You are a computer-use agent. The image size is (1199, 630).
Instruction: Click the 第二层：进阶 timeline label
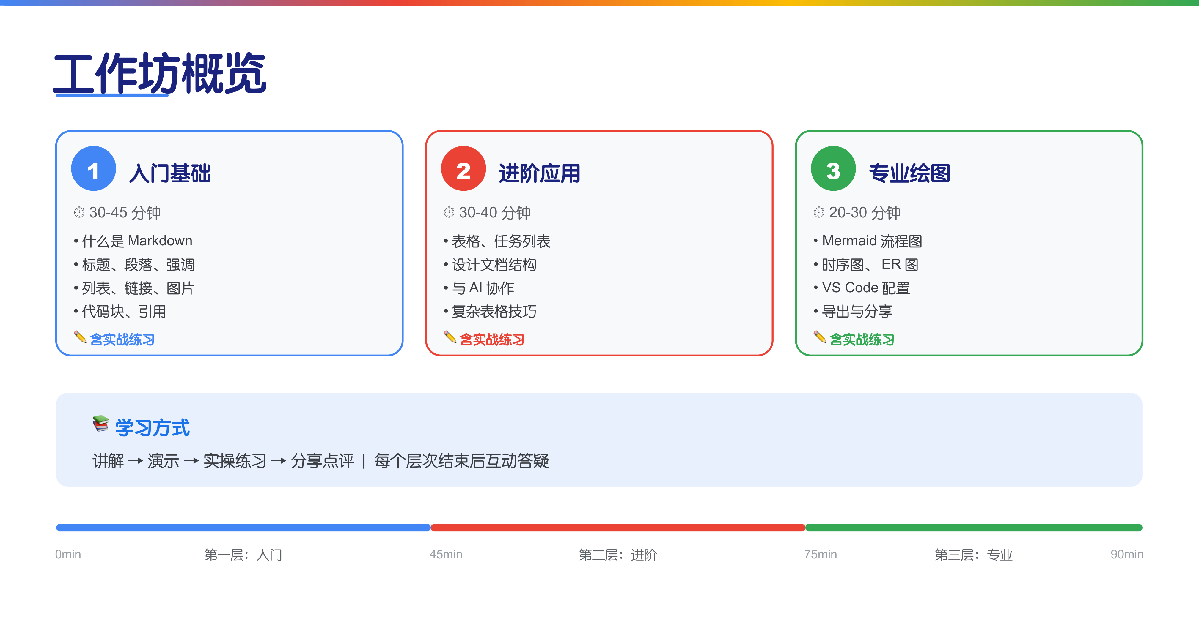tap(618, 555)
